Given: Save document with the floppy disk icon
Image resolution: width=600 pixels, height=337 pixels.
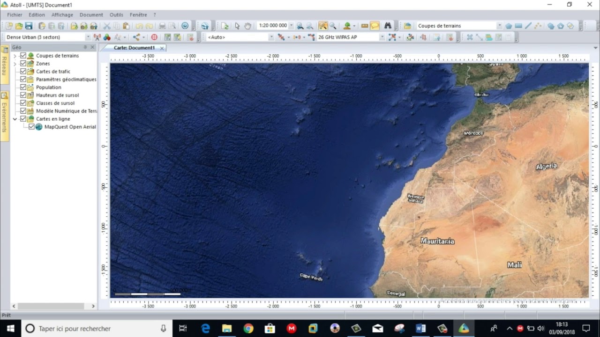Looking at the screenshot, I should pos(29,26).
